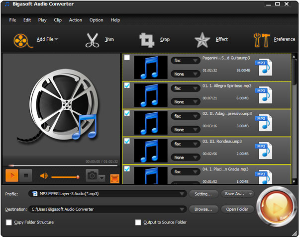Click the large orange Convert button
The image size is (299, 237).
[277, 207]
